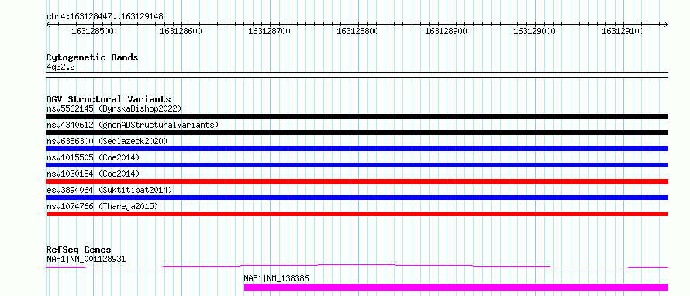Select gene label NAF1|NM_001128931
Image resolution: width=690 pixels, height=296 pixels.
[x=86, y=259]
